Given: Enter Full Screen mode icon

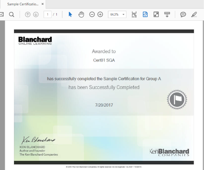Looking at the screenshot, I should point(156,14).
